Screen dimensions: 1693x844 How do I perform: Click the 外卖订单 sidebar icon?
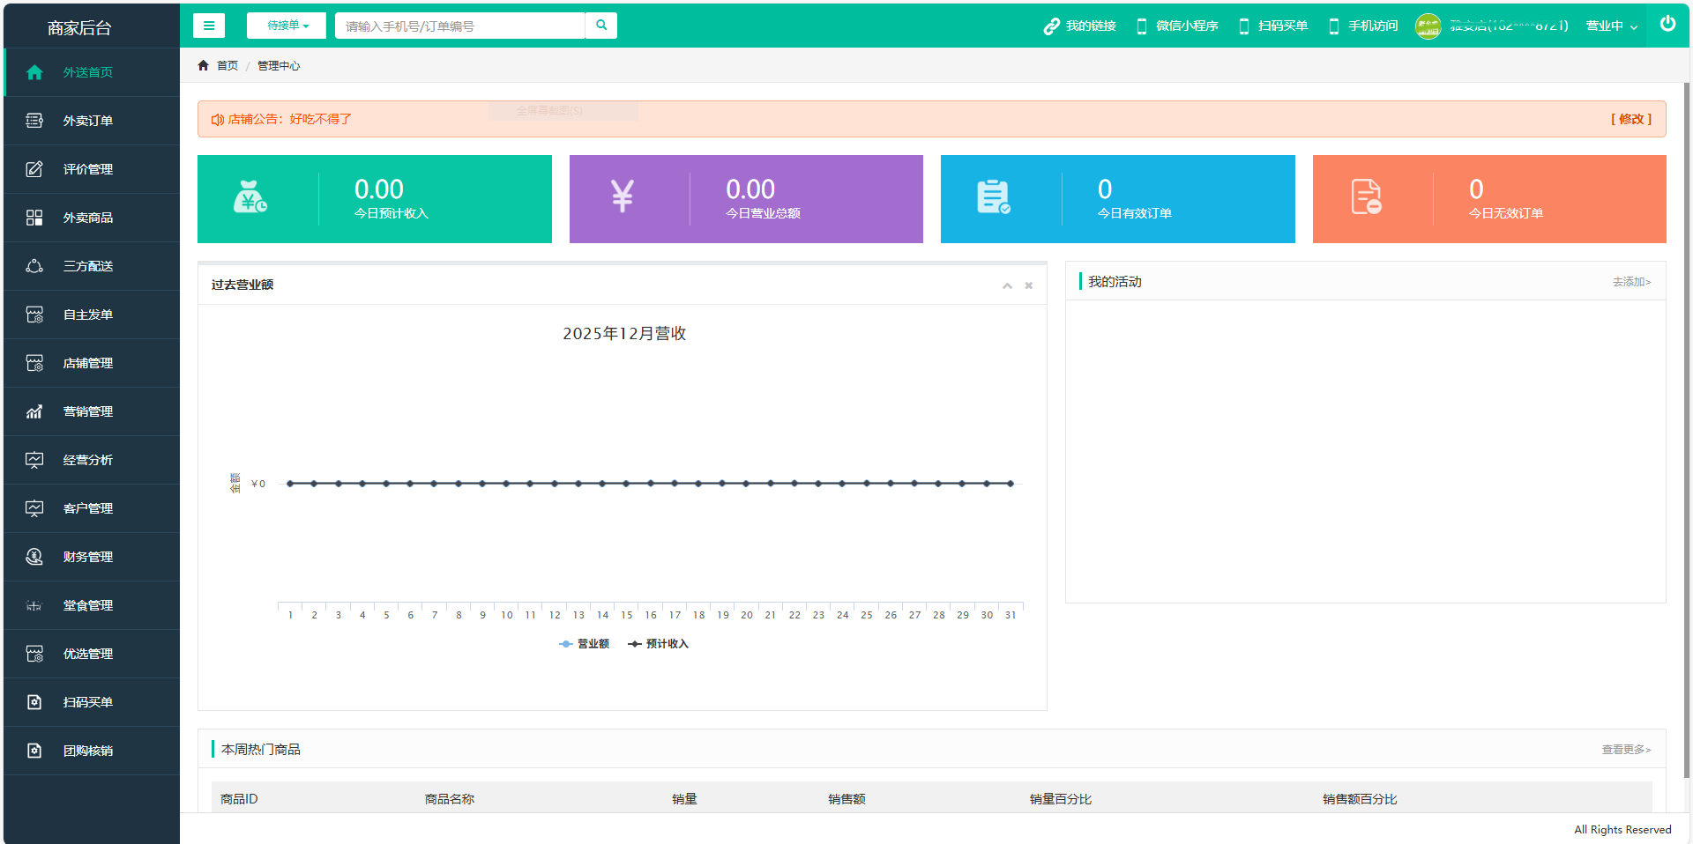point(34,121)
